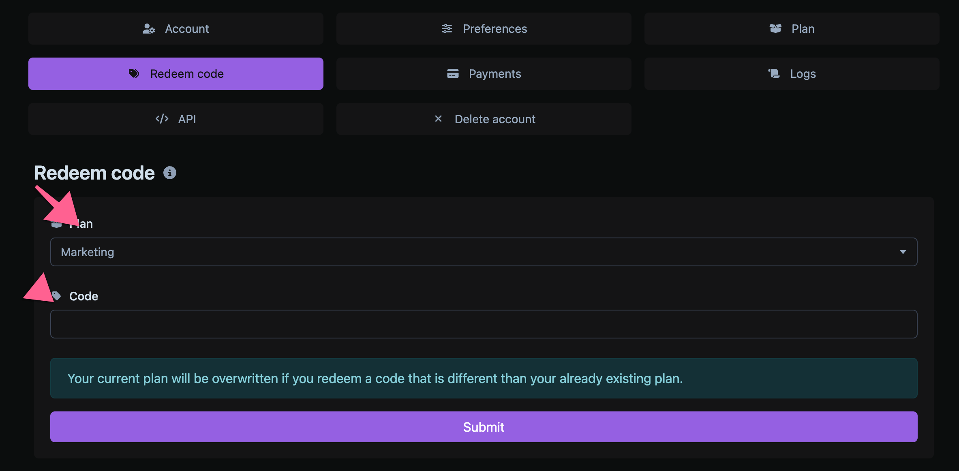The image size is (959, 471).
Task: Click the account user-gear icon
Action: pos(149,29)
